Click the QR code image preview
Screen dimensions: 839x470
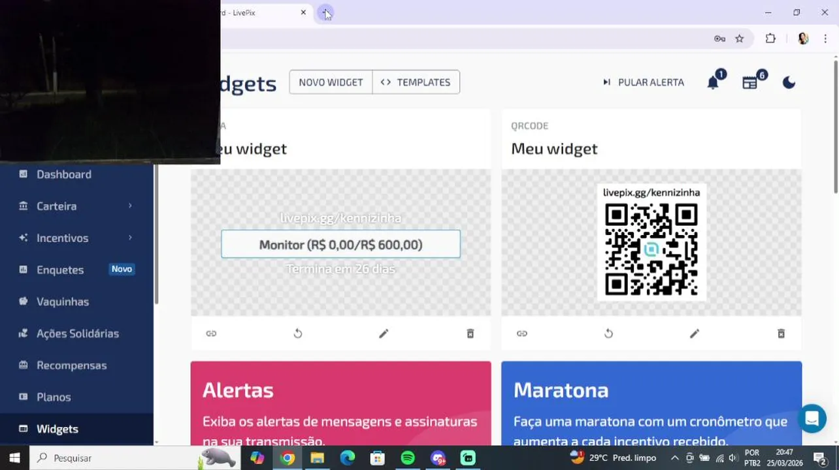pyautogui.click(x=651, y=249)
